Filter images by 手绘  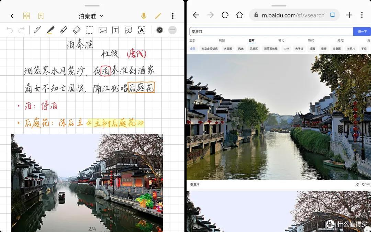pyautogui.click(x=364, y=49)
